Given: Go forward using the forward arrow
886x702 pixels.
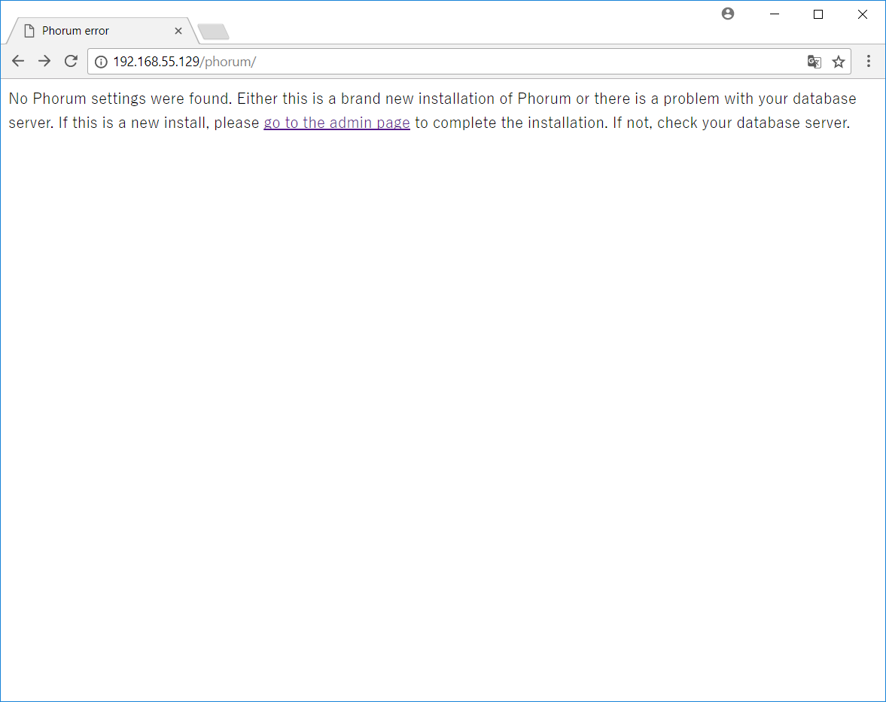Looking at the screenshot, I should pos(44,61).
